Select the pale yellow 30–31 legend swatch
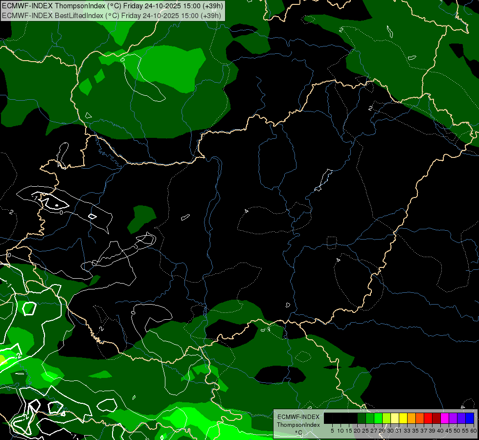The width and height of the screenshot is (479, 440). tap(395, 418)
